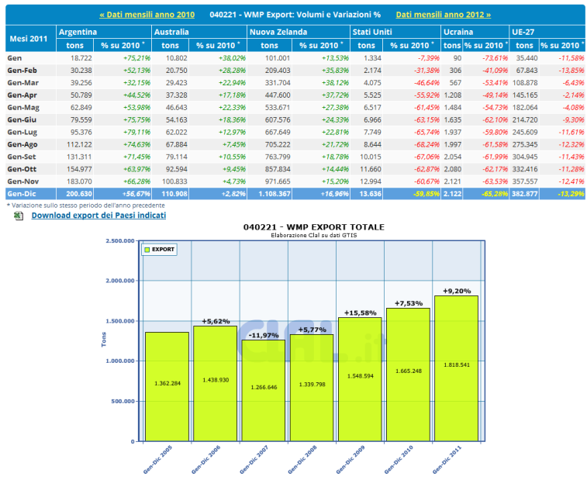The height and width of the screenshot is (480, 587).
Task: Click the green EXPORT legend swatch
Action: 145,250
